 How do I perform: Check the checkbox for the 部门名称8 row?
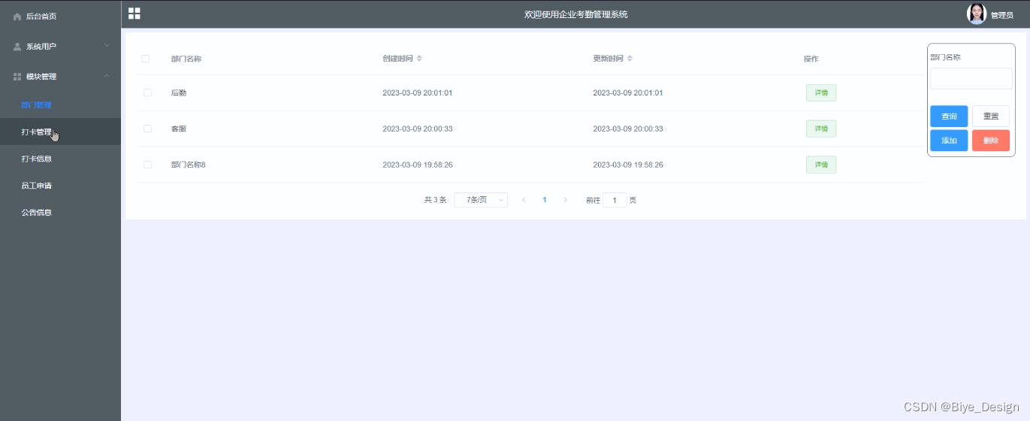tap(147, 165)
